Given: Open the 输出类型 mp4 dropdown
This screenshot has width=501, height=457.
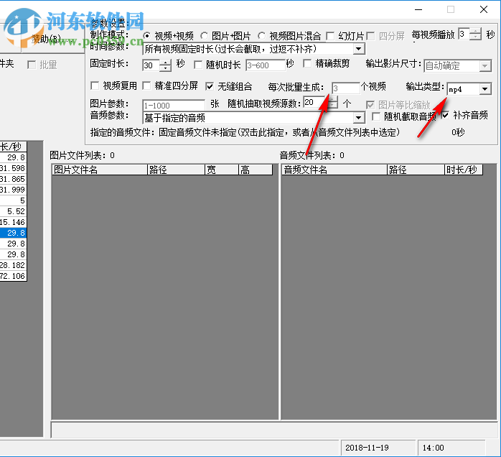Looking at the screenshot, I should pos(485,89).
